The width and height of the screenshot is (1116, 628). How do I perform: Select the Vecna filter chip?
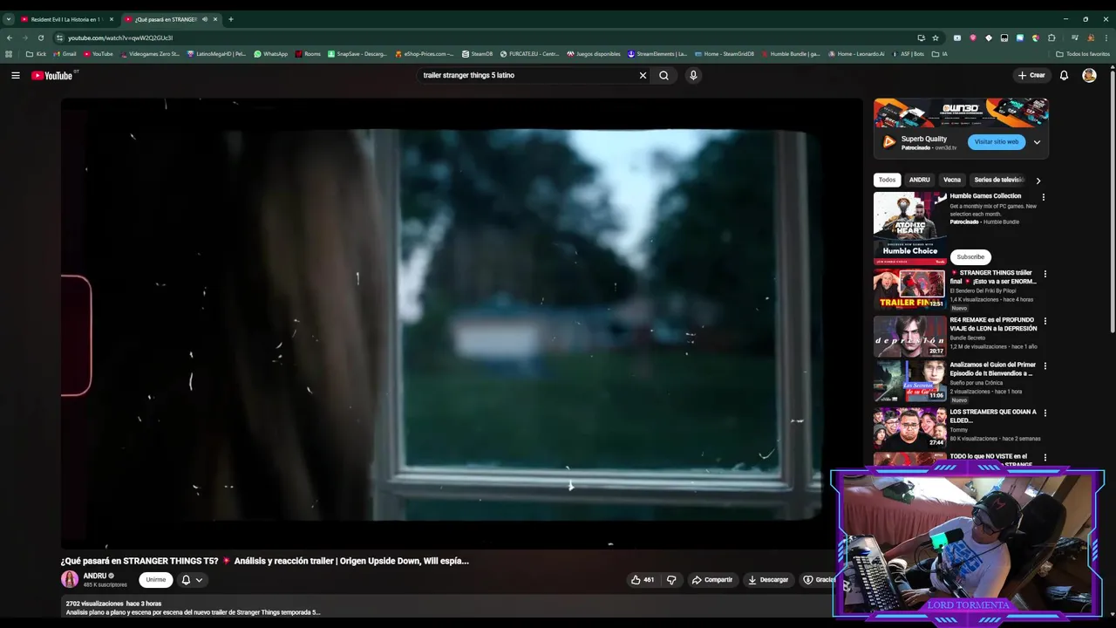coord(952,180)
